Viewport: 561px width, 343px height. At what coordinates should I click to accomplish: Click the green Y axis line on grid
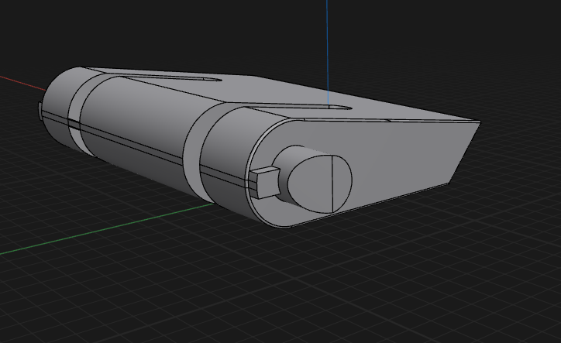[x=107, y=229]
